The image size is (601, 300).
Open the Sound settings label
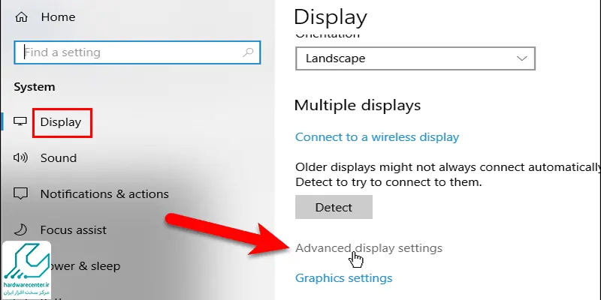(x=59, y=158)
